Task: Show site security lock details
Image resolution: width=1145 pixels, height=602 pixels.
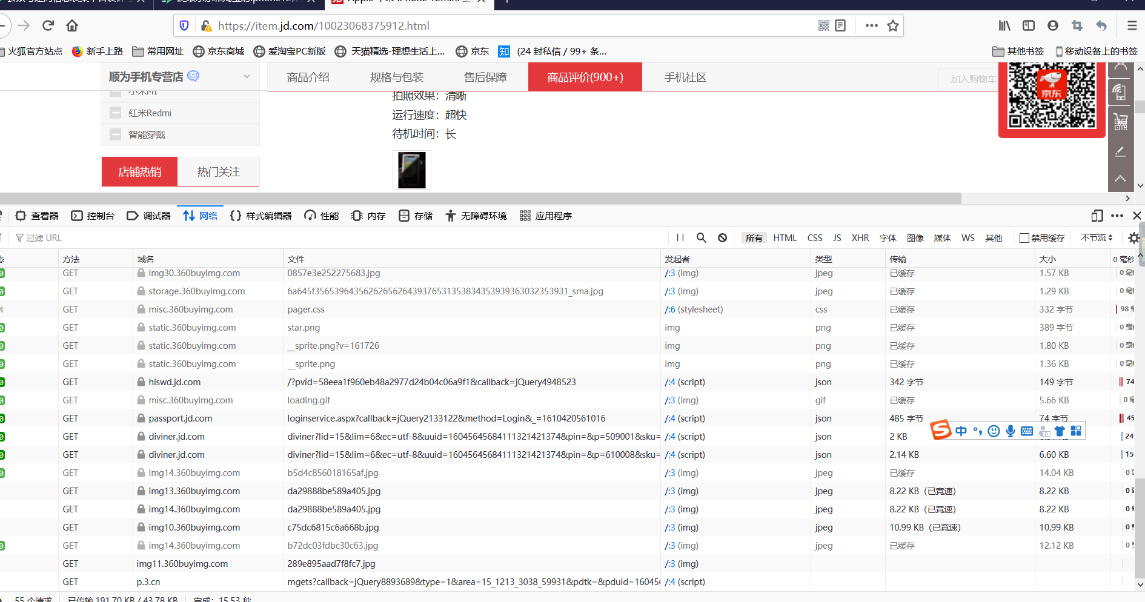Action: [x=206, y=26]
